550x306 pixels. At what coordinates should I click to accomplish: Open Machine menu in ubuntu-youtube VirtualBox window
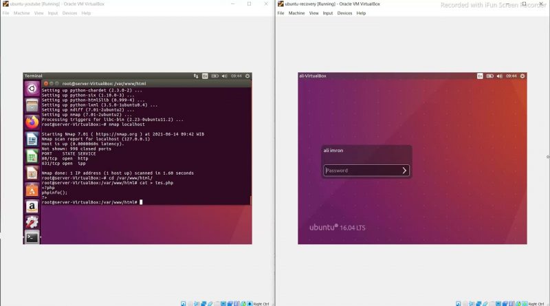coord(21,13)
